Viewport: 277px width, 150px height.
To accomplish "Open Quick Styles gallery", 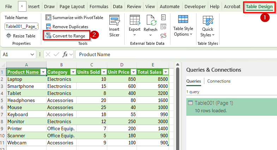I will tap(207, 26).
